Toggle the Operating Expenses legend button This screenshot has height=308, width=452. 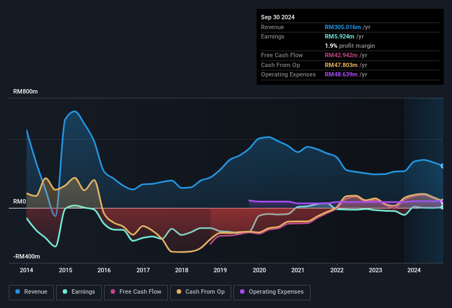272,292
